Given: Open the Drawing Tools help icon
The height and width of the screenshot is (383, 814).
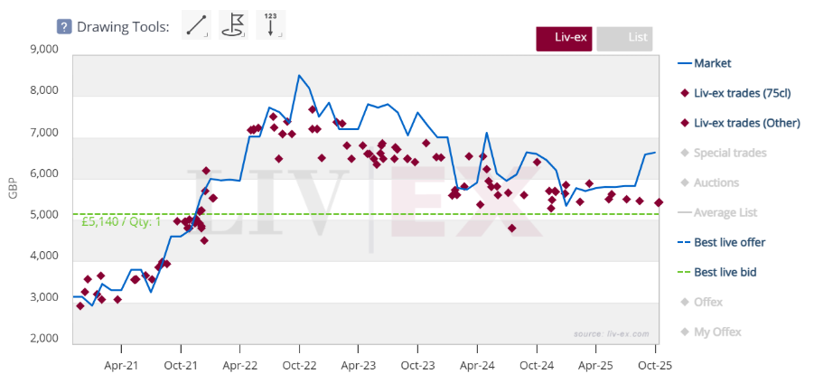Looking at the screenshot, I should click(63, 26).
